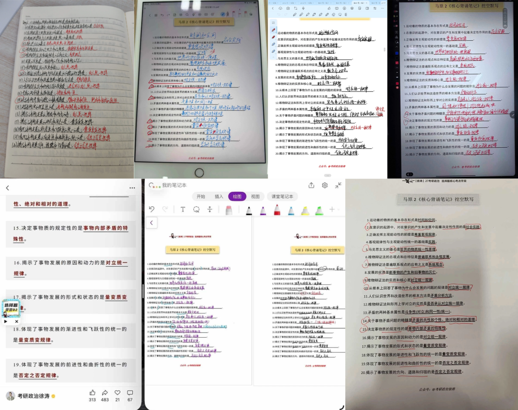Tap the heart favorite icon showing 21
The width and height of the screenshot is (518, 410).
coord(118,392)
